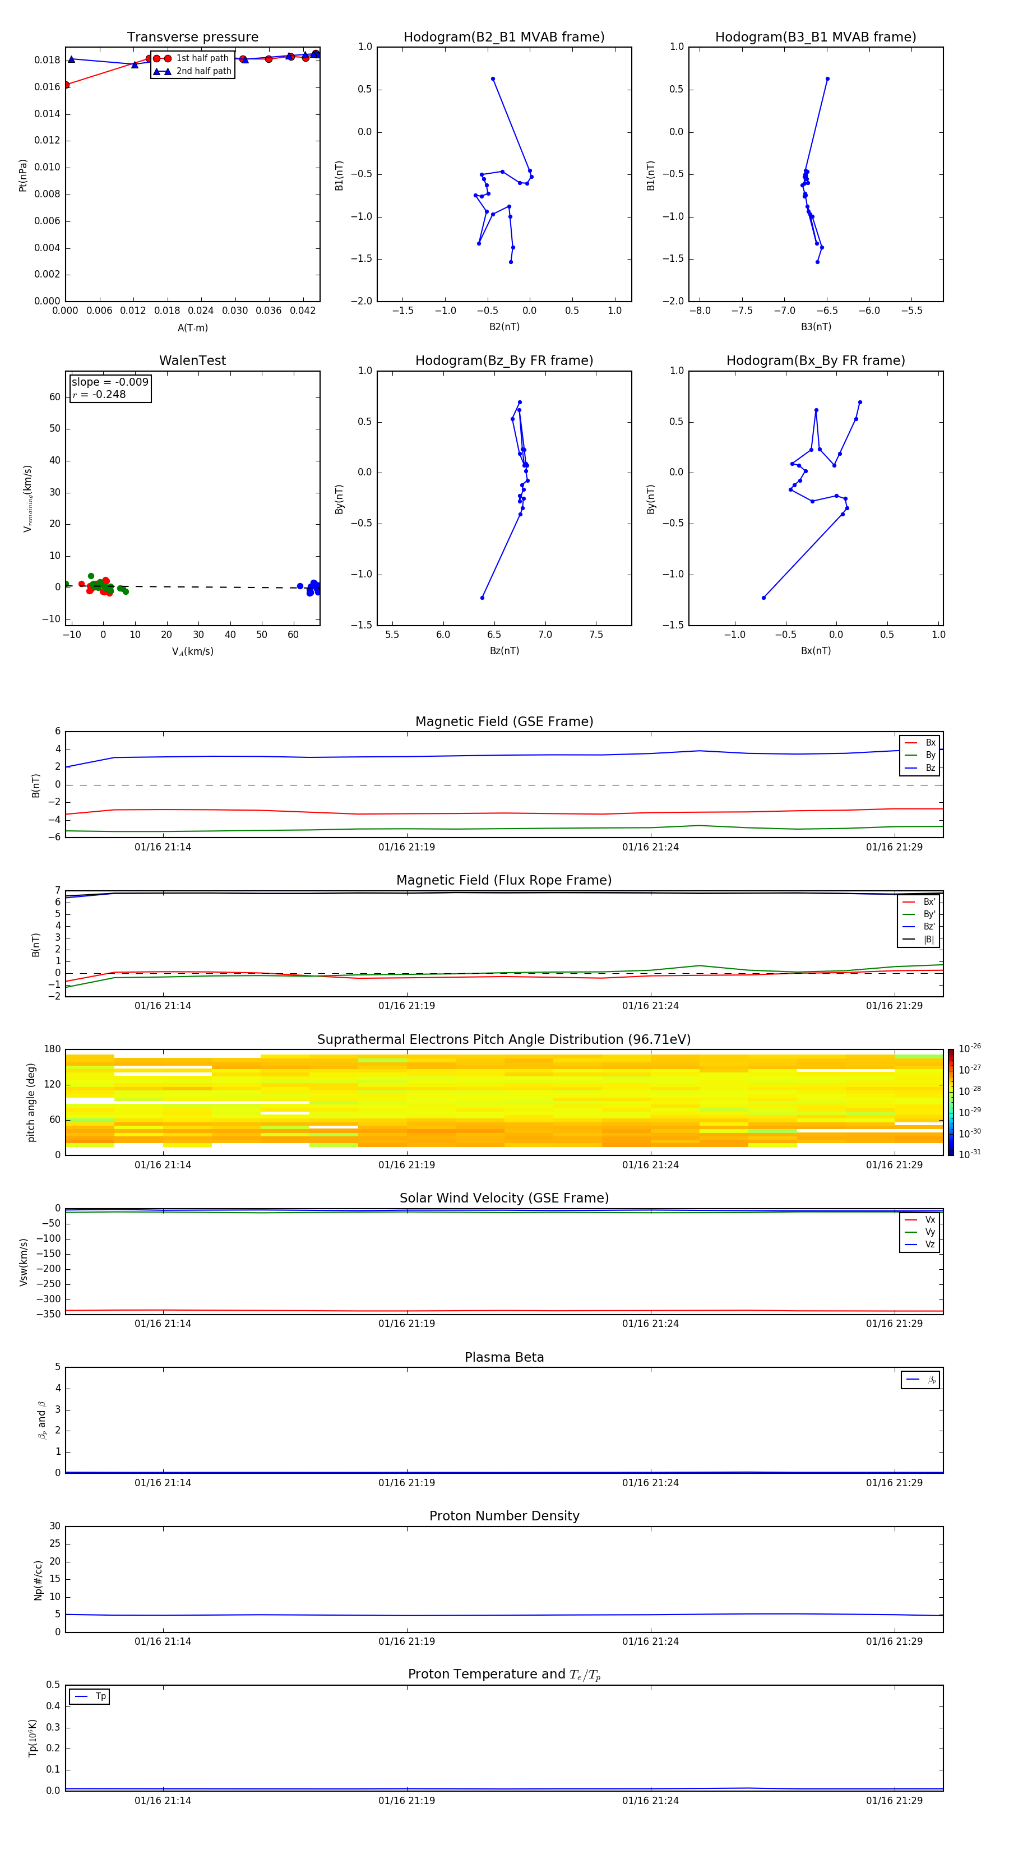The height and width of the screenshot is (1850, 1009).
Task: Click the "Proton Number Density" title
Action: (504, 1516)
